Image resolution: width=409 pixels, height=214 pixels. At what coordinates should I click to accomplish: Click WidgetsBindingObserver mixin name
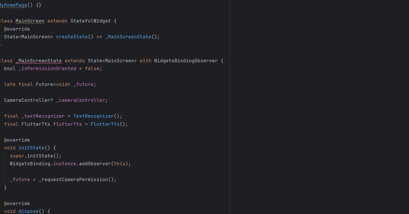tap(186, 61)
